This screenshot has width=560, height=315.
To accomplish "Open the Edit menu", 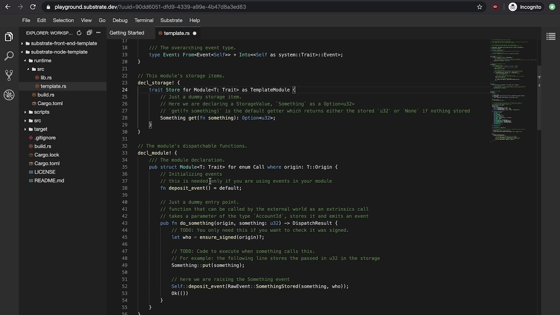I will (42, 20).
